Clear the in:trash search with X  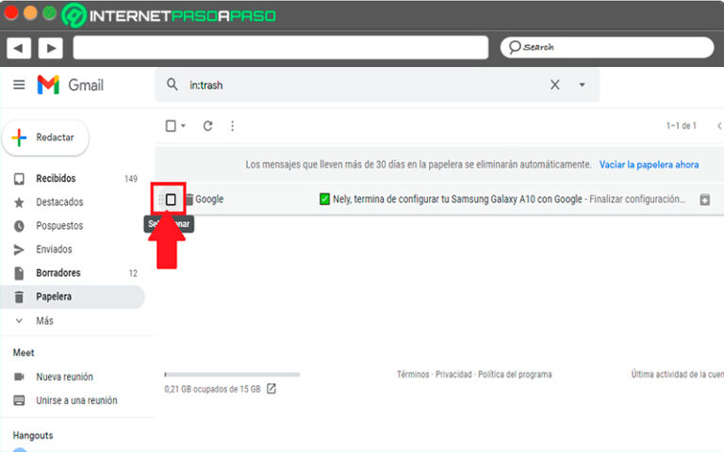555,85
